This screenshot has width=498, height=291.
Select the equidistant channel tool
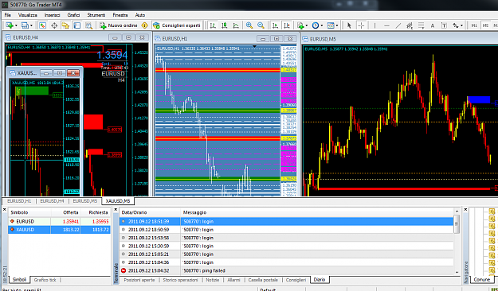[x=410, y=25]
